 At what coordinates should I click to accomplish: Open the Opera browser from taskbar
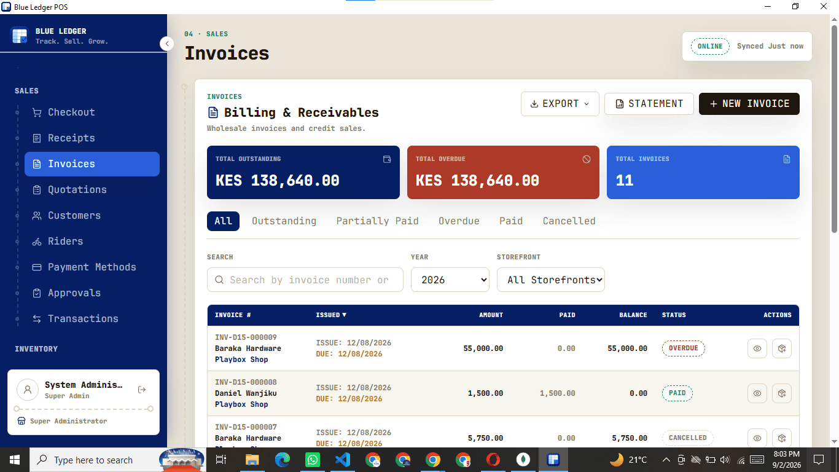[493, 460]
